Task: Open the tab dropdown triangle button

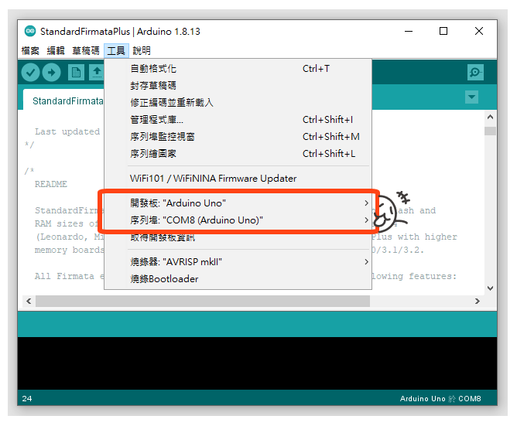Action: (x=471, y=97)
